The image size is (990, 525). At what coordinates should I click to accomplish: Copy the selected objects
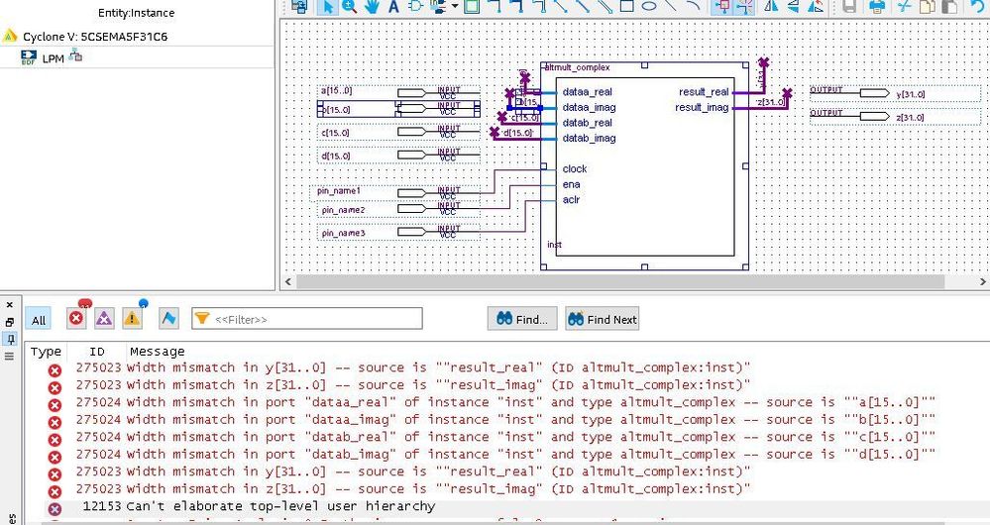point(927,6)
